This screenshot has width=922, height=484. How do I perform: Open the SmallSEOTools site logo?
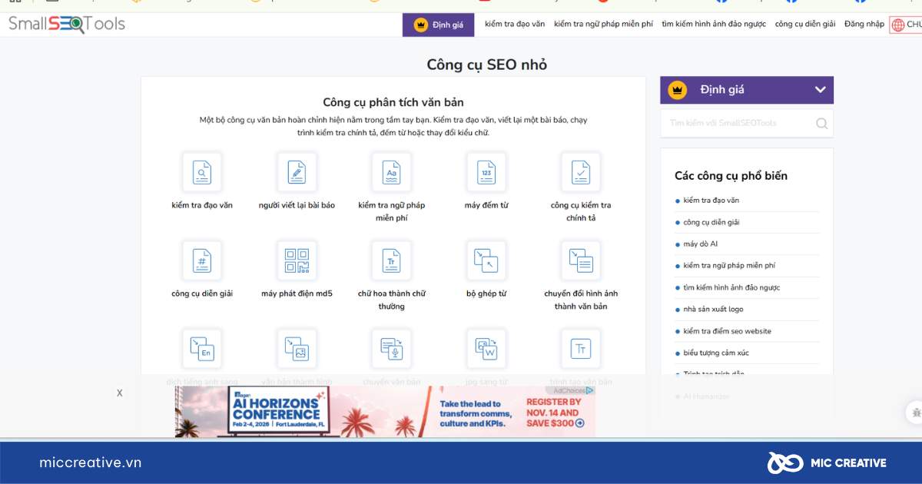65,24
